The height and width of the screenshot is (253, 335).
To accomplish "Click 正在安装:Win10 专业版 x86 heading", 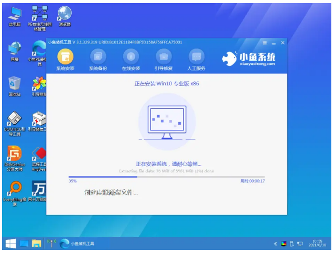I will (x=167, y=84).
